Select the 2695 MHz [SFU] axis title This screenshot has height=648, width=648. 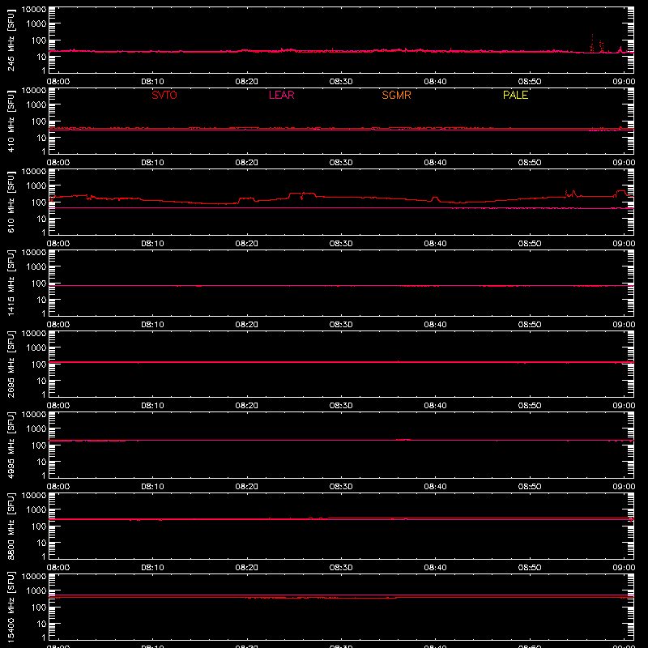click(11, 364)
